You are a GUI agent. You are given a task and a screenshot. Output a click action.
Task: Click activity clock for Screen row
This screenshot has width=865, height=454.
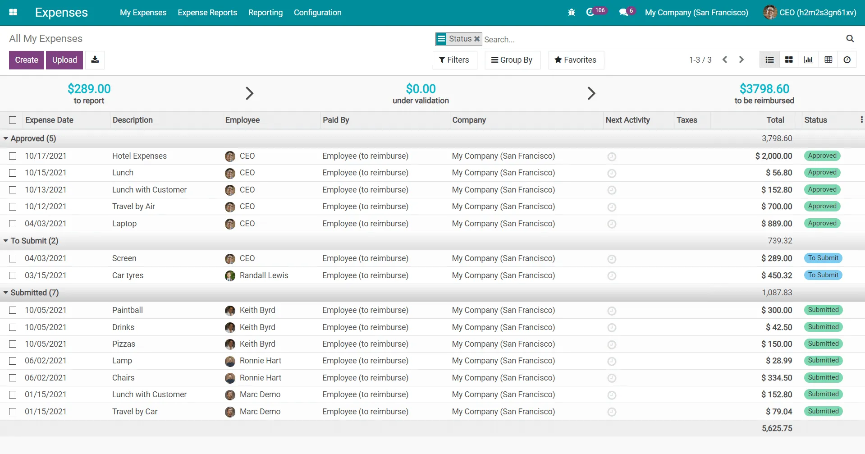tap(612, 259)
